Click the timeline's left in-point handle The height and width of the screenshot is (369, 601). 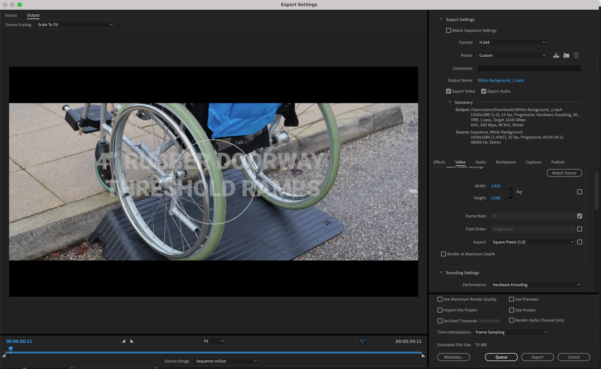click(4, 356)
